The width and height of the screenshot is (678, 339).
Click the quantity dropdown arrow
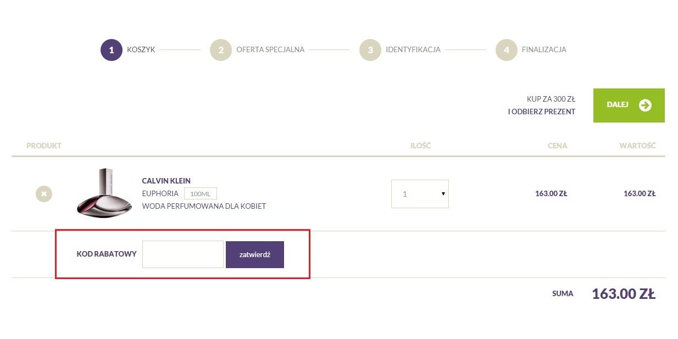coord(443,194)
